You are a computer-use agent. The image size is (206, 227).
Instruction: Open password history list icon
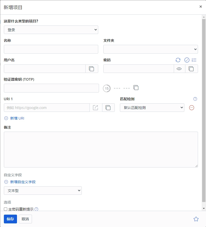(x=194, y=60)
